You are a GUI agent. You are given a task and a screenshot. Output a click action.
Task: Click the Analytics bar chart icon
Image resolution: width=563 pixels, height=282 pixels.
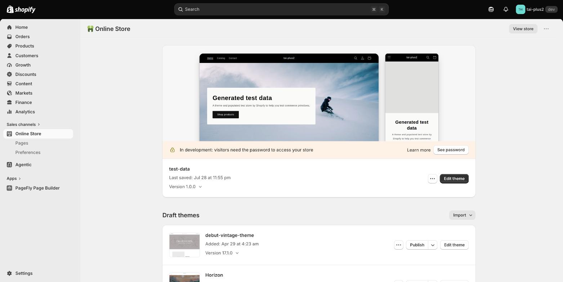pyautogui.click(x=9, y=112)
